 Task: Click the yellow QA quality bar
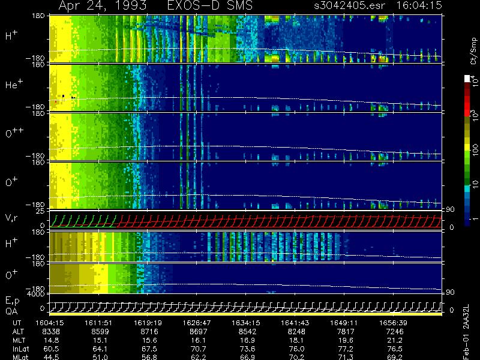click(x=245, y=314)
